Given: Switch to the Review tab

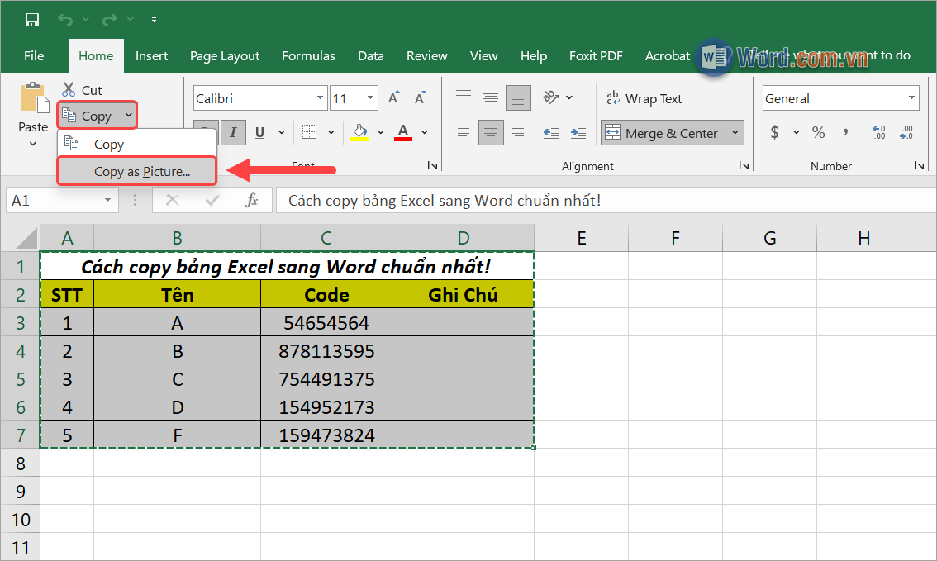Looking at the screenshot, I should coord(426,55).
